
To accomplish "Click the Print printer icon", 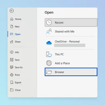I will tap(12, 75).
